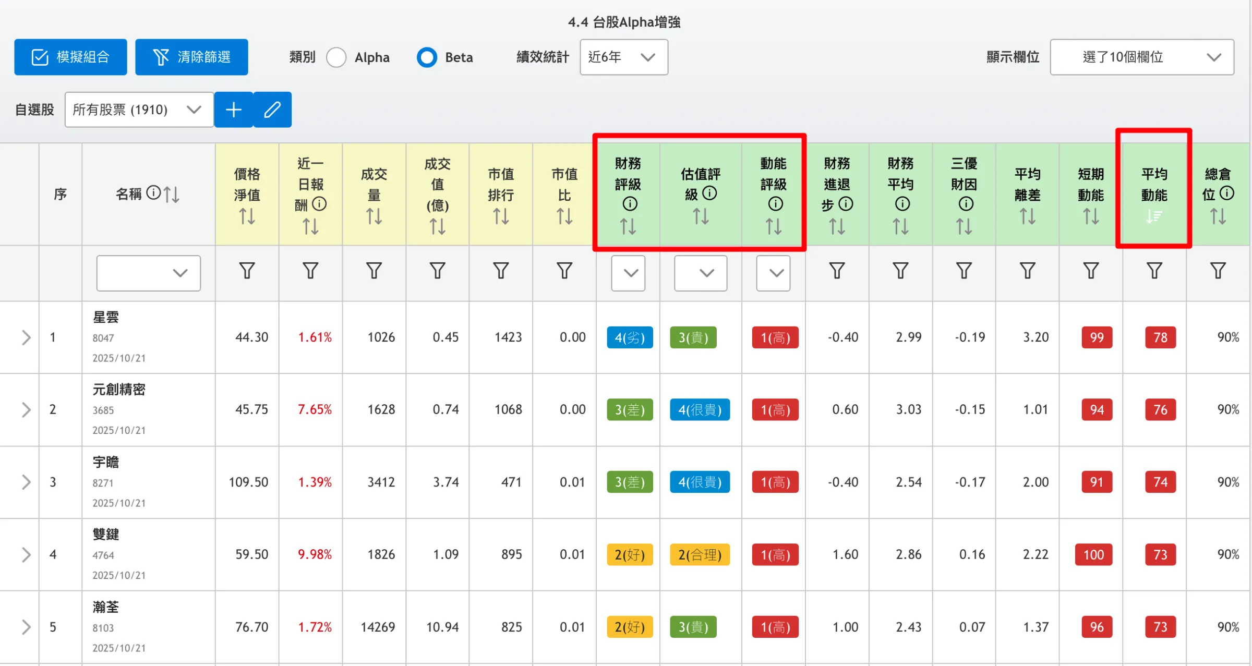Expand row 5 瀚荃
This screenshot has width=1252, height=666.
pyautogui.click(x=26, y=627)
